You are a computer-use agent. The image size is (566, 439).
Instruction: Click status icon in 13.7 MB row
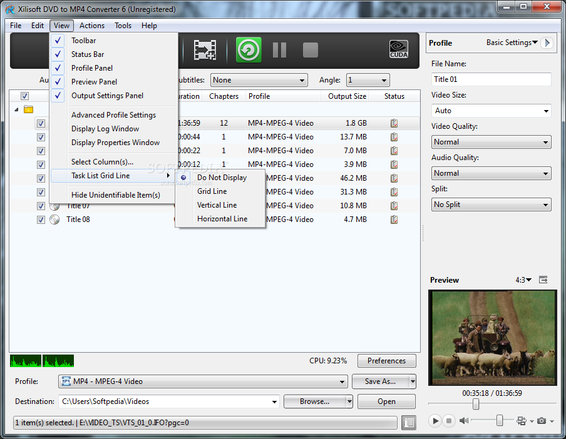coord(394,137)
